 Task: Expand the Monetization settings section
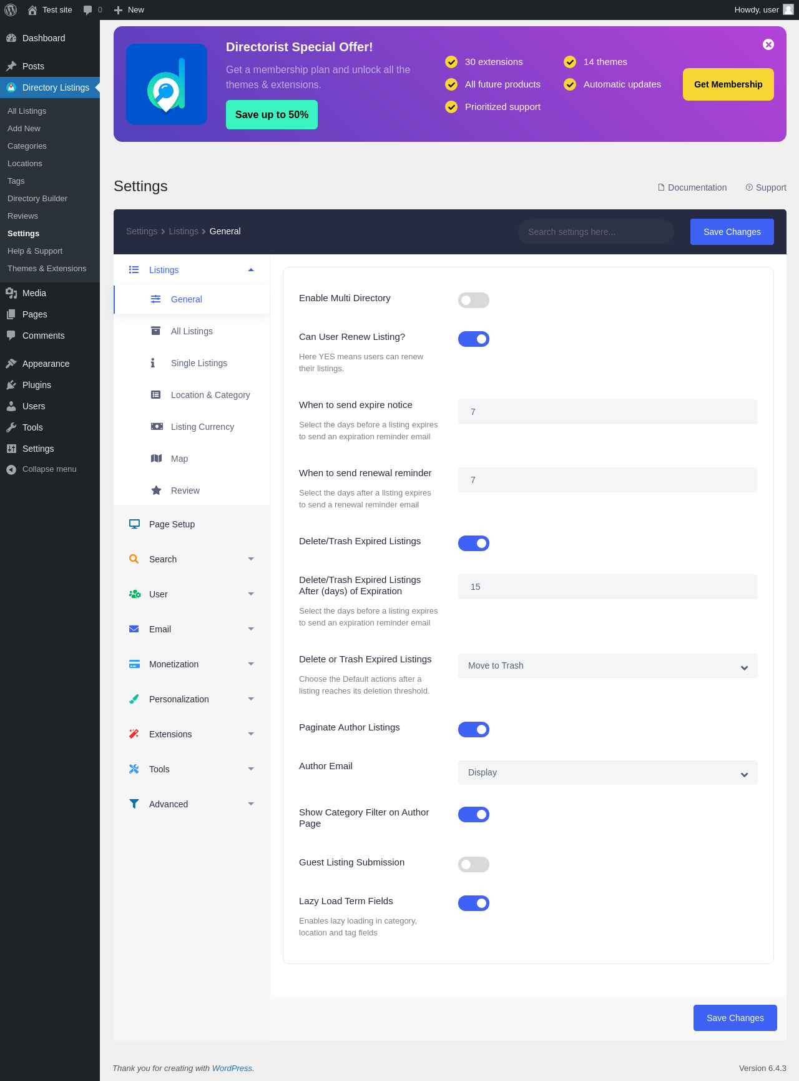[251, 664]
